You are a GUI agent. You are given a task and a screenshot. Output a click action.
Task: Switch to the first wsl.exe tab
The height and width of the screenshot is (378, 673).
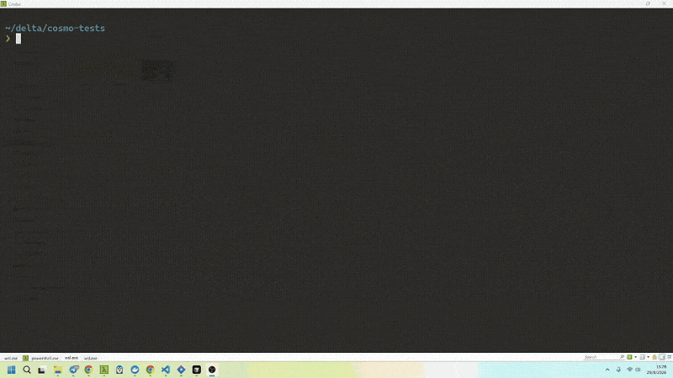tap(11, 358)
